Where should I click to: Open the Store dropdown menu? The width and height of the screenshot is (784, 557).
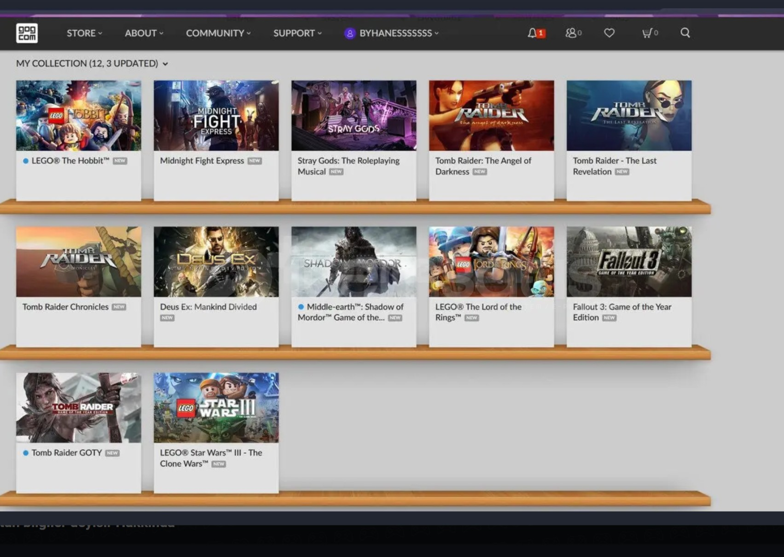84,33
